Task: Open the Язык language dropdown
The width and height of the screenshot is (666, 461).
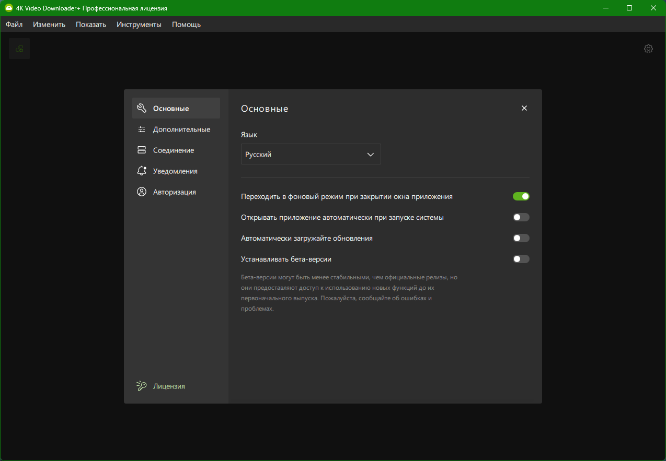Action: (x=311, y=155)
